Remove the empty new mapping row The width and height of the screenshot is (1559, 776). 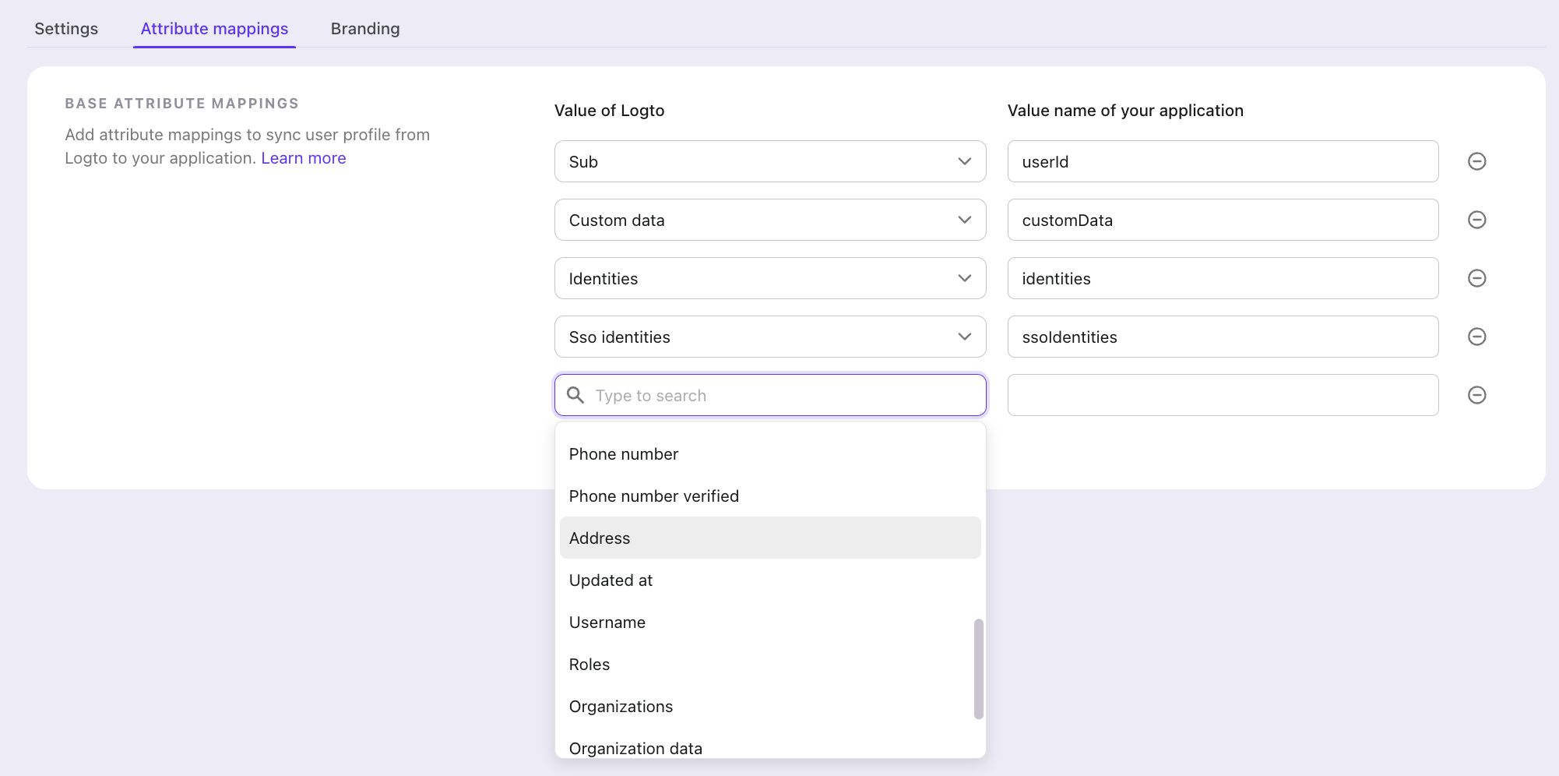[1476, 395]
